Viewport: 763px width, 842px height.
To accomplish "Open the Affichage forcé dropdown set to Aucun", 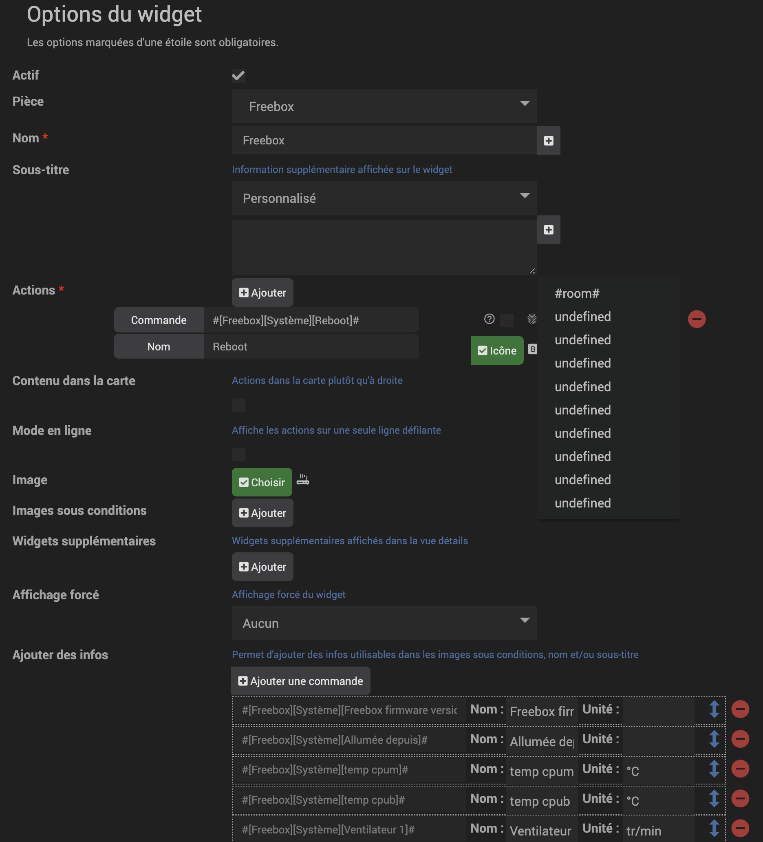I will pos(384,623).
